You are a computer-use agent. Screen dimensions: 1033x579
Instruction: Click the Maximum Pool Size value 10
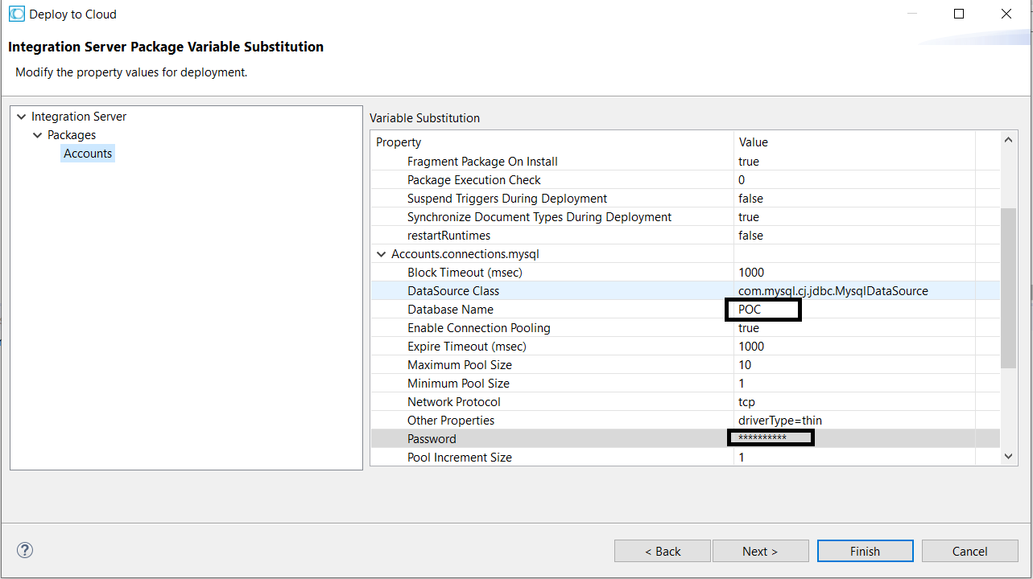click(x=745, y=365)
